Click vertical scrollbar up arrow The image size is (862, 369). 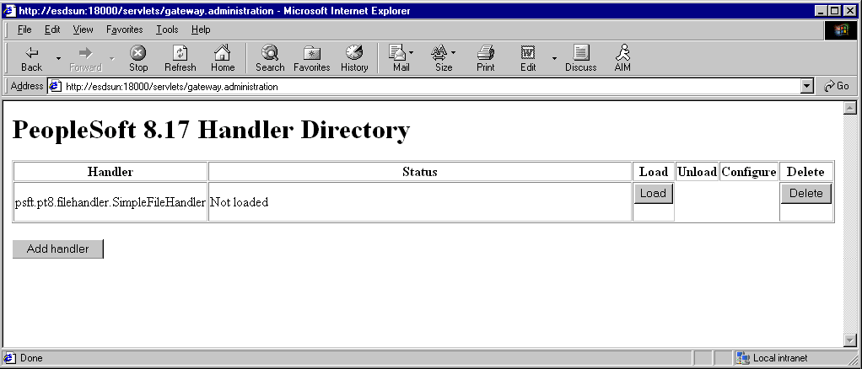pos(850,108)
